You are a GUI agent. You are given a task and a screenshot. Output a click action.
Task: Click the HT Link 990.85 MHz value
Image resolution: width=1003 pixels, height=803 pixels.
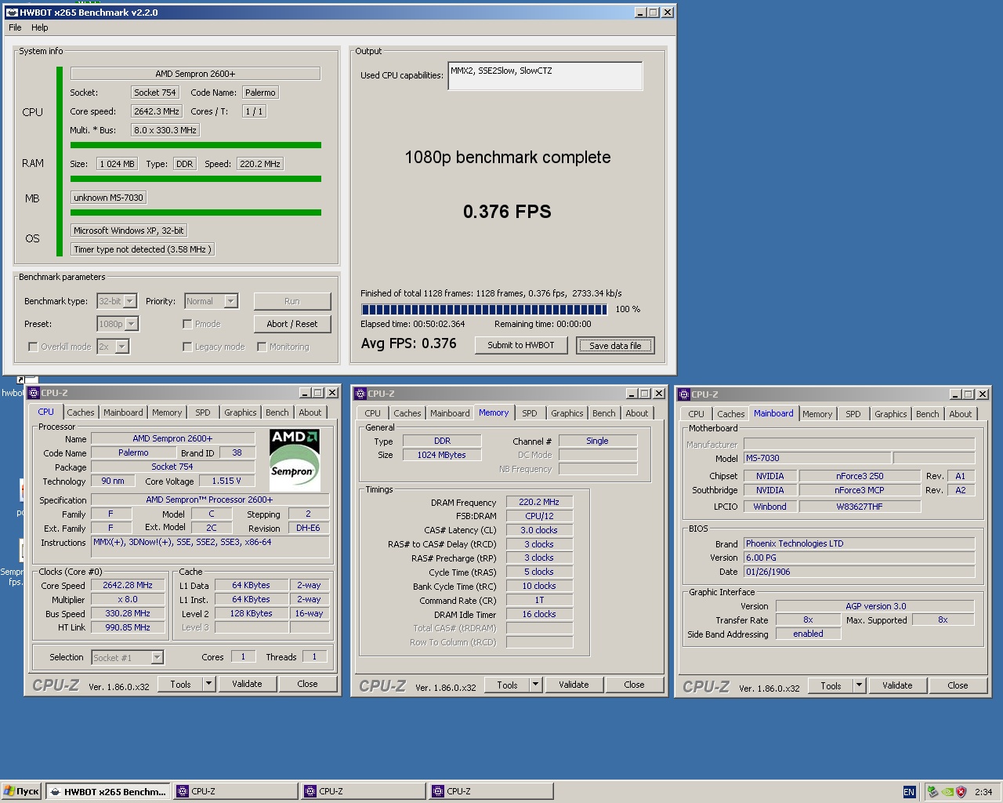click(x=128, y=627)
